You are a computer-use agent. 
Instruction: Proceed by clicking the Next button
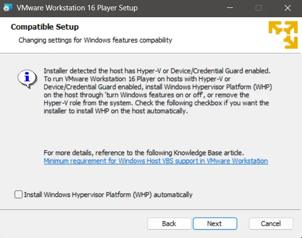(214, 223)
